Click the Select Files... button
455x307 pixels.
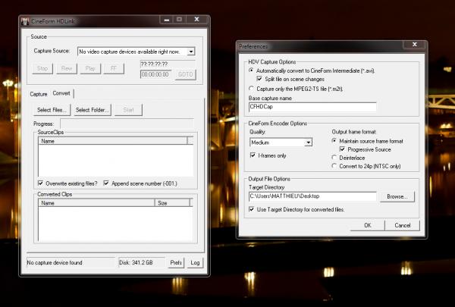tap(52, 110)
